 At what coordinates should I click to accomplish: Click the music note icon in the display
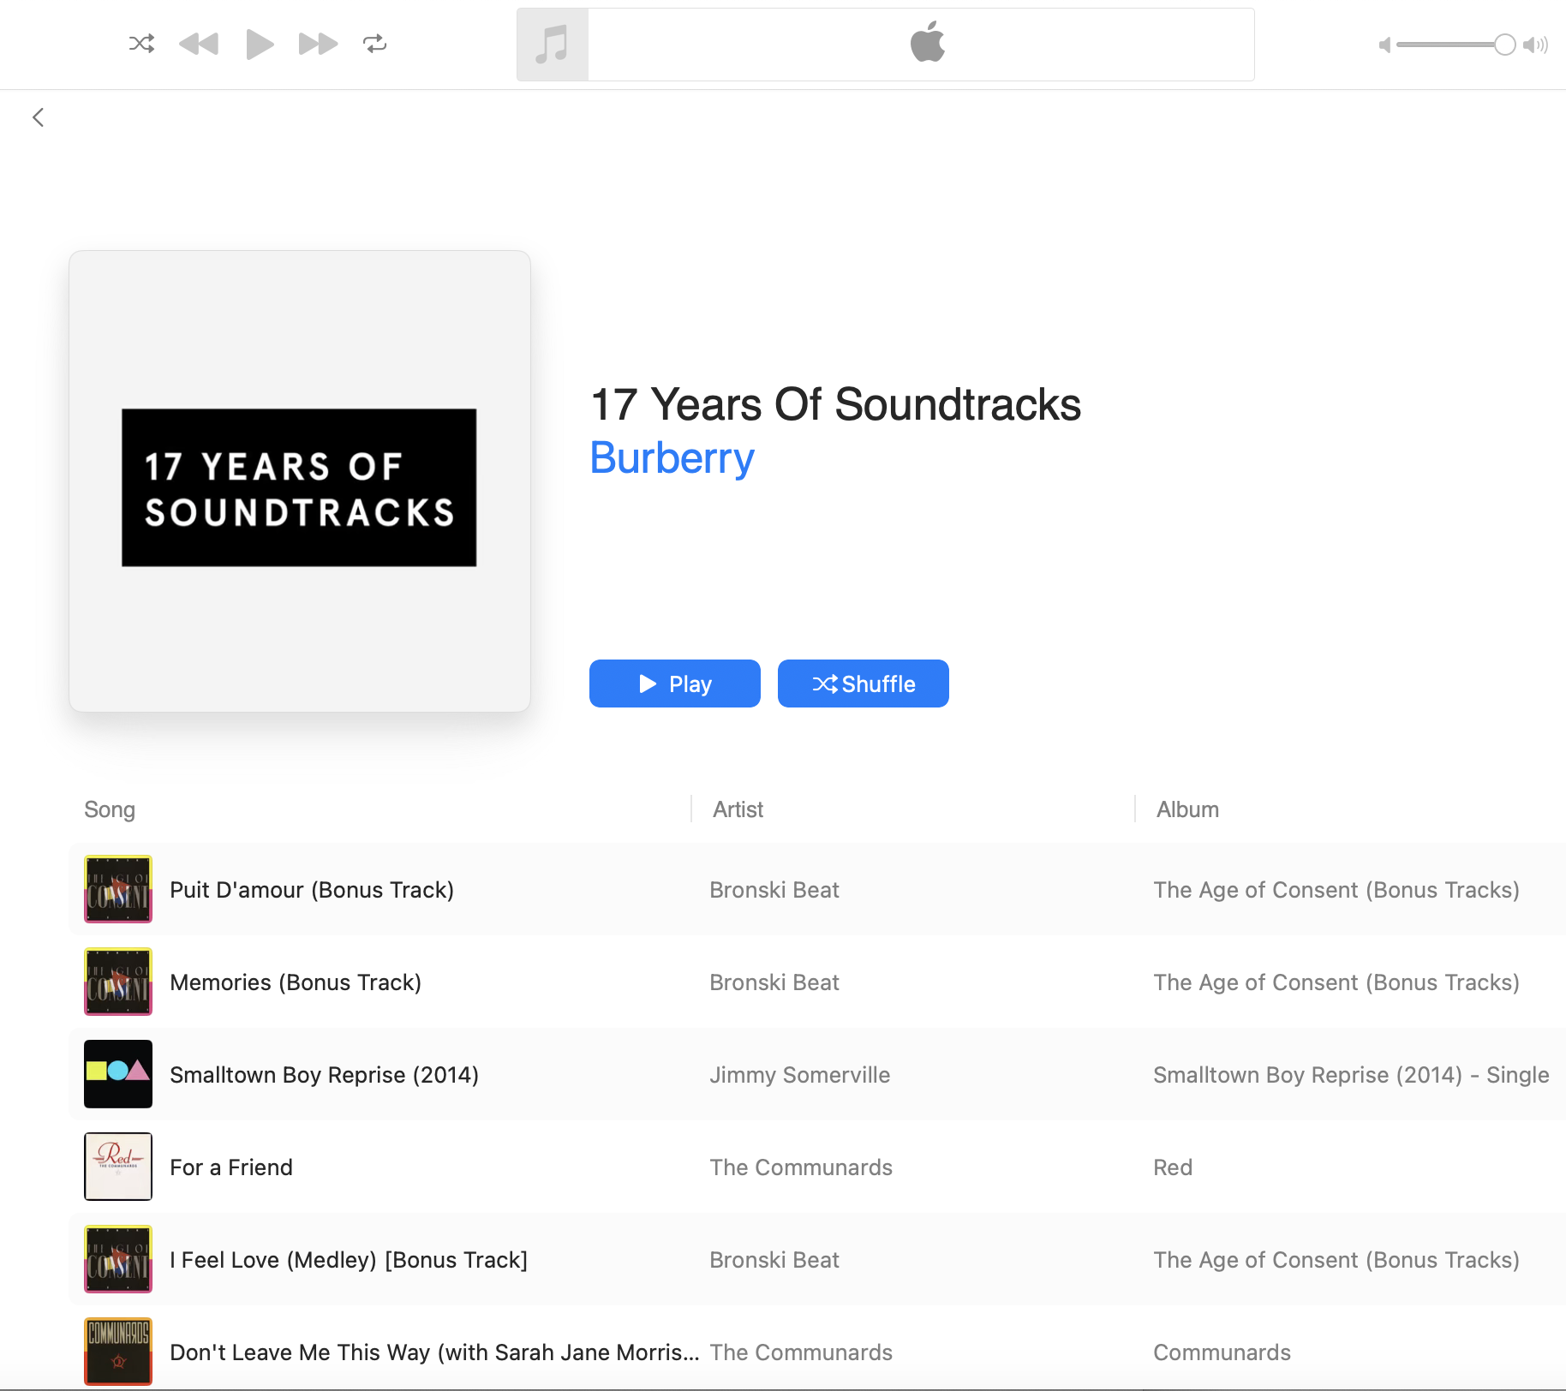tap(551, 43)
